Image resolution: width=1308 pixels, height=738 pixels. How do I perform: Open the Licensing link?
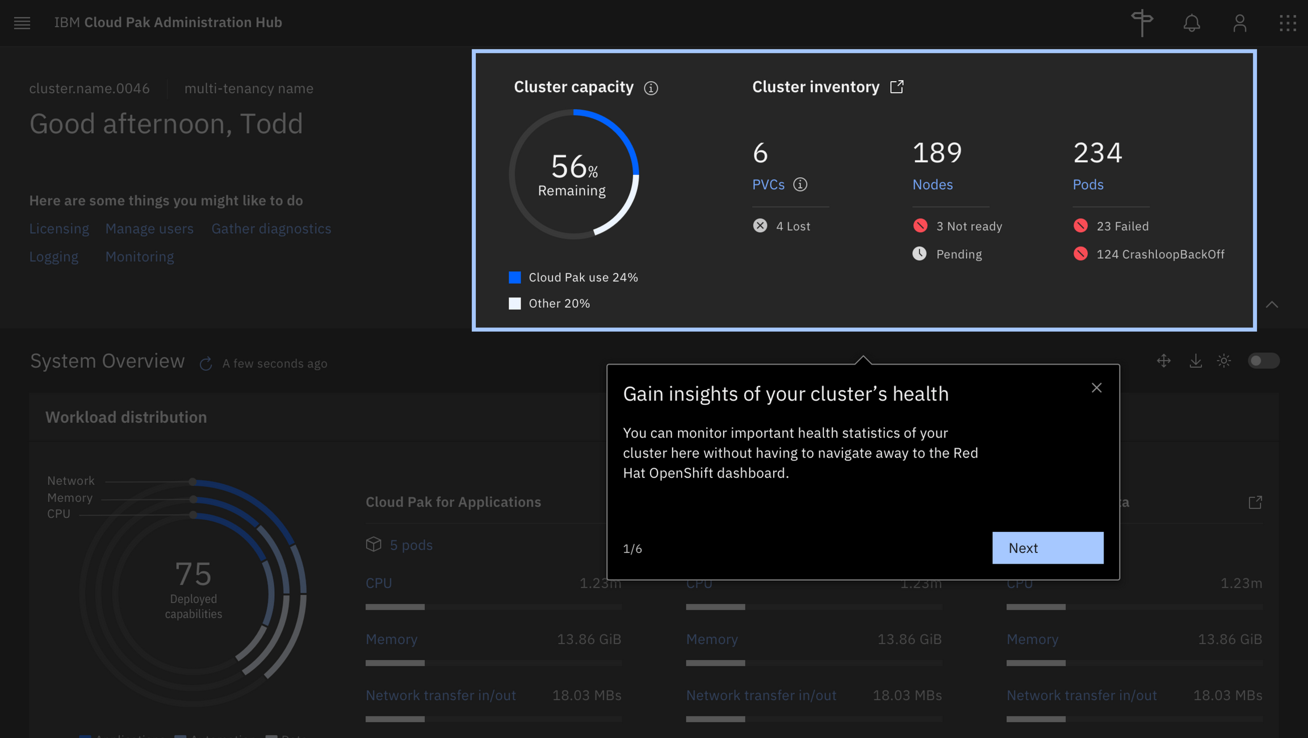coord(59,229)
